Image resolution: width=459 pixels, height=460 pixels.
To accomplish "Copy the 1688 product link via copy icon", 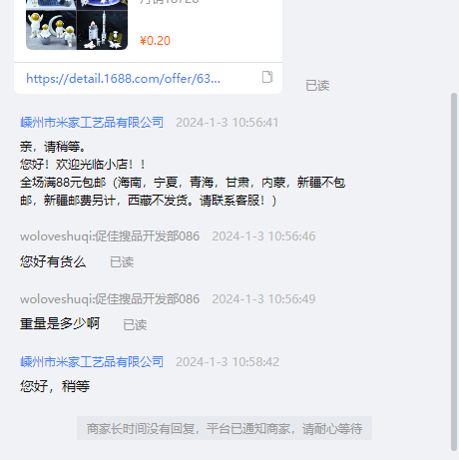I will [267, 77].
